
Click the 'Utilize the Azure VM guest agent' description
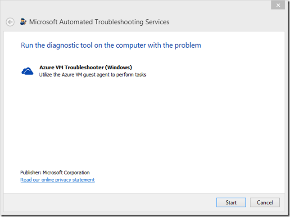(x=93, y=75)
